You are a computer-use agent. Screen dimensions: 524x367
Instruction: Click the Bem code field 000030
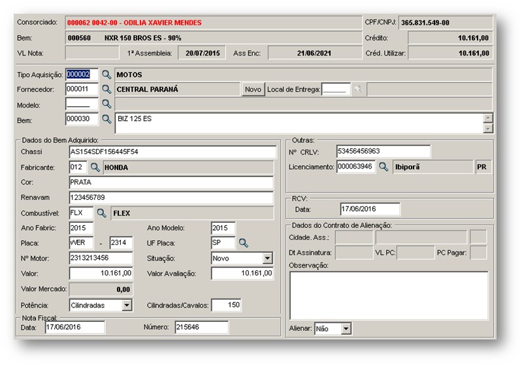82,119
